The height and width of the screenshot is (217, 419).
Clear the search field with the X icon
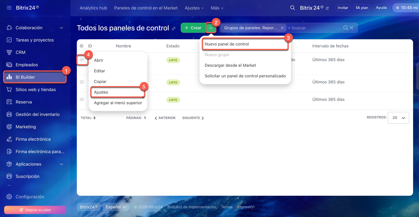(x=352, y=28)
